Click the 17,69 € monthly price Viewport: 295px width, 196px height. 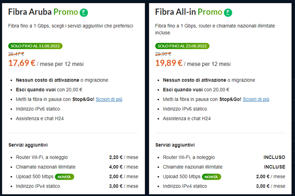pyautogui.click(x=22, y=63)
